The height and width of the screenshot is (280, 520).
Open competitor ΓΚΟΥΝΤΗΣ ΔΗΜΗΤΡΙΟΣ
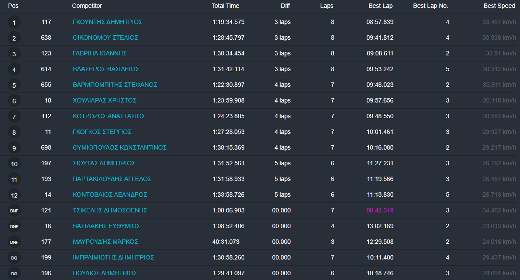pyautogui.click(x=108, y=22)
